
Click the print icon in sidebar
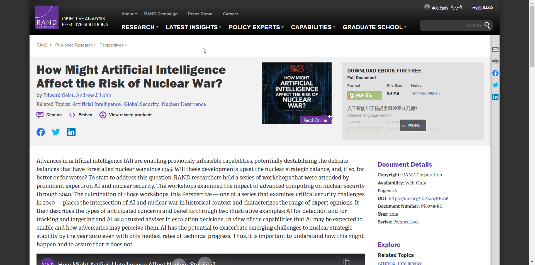[495, 61]
